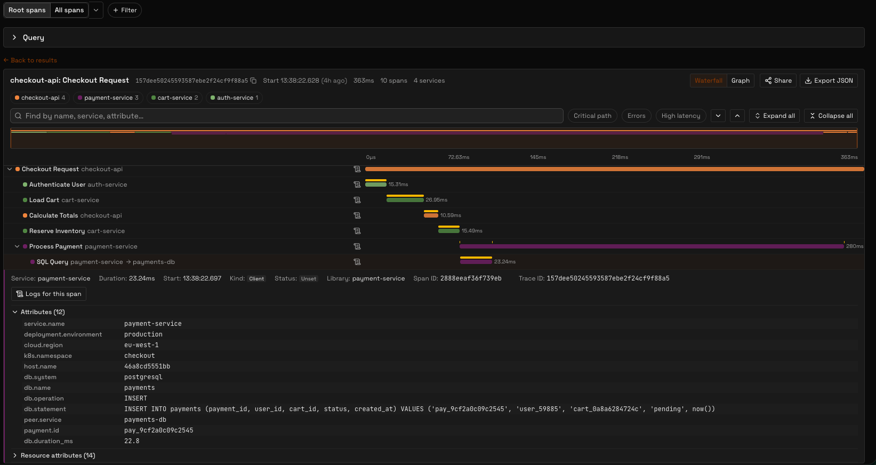The width and height of the screenshot is (876, 465).
Task: Open logs icon for Authenticate User row
Action: (x=357, y=185)
